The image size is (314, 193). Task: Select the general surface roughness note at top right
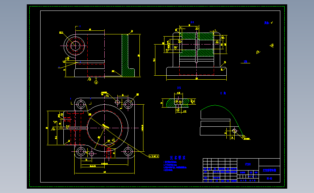click(x=268, y=23)
